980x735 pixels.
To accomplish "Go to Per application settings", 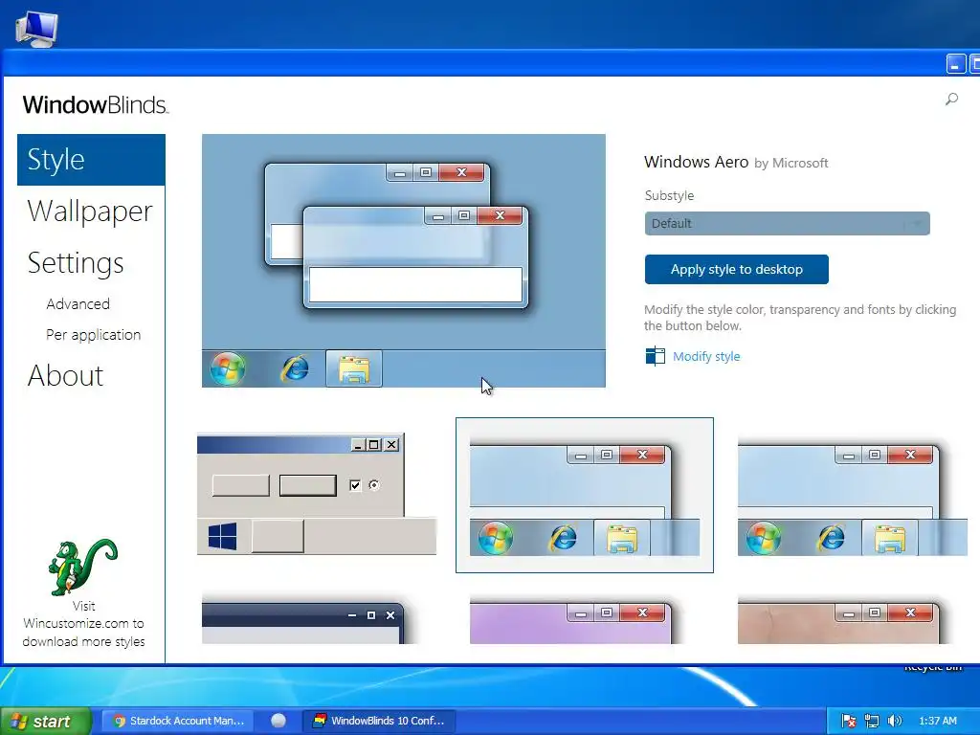I will click(x=93, y=335).
